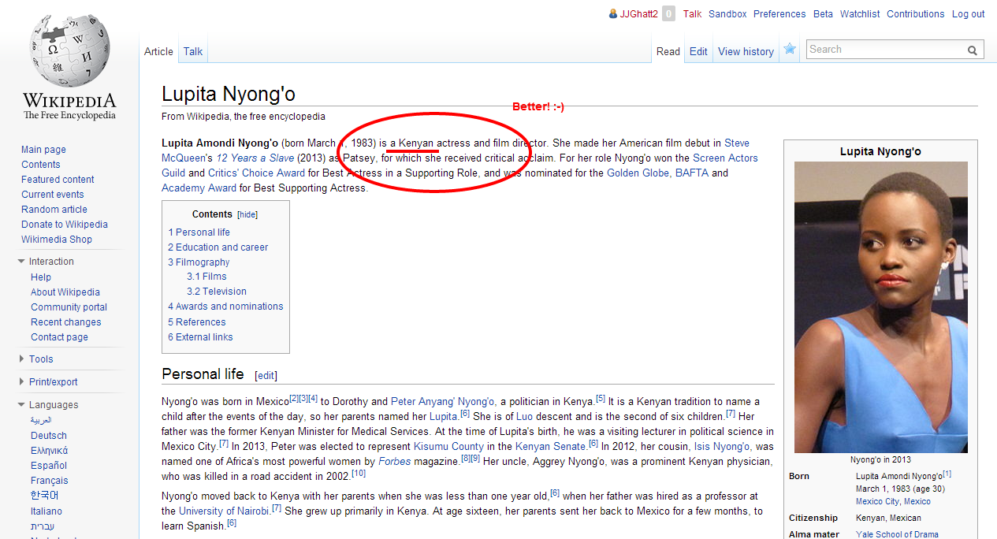Open the Golden Globe link
This screenshot has height=539, width=997.
point(638,173)
